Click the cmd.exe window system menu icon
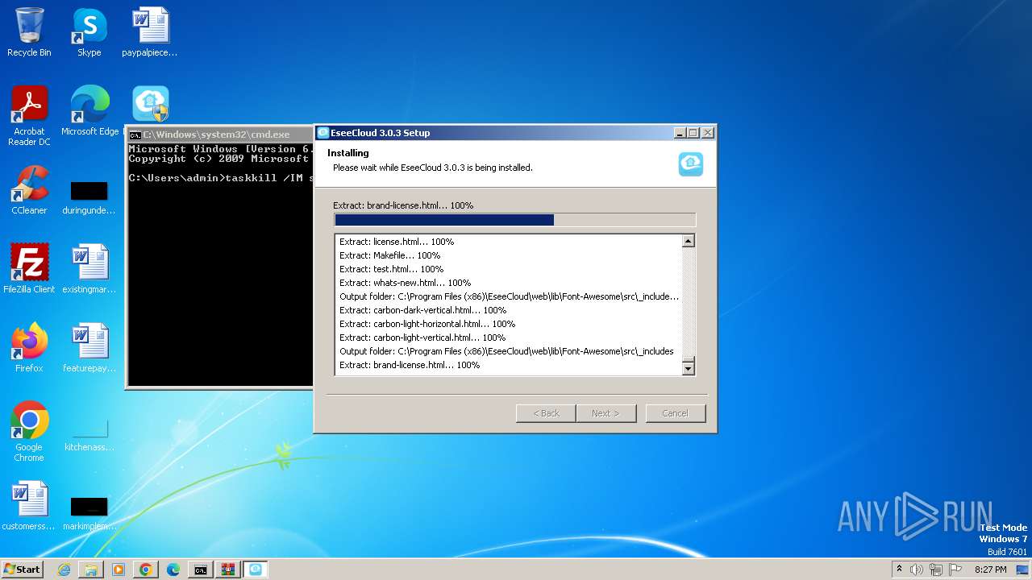 point(135,135)
